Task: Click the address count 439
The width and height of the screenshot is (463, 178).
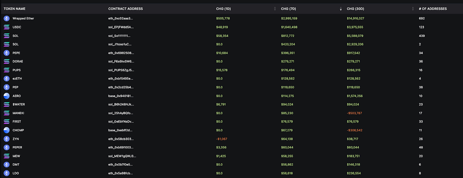Action: 422,36
